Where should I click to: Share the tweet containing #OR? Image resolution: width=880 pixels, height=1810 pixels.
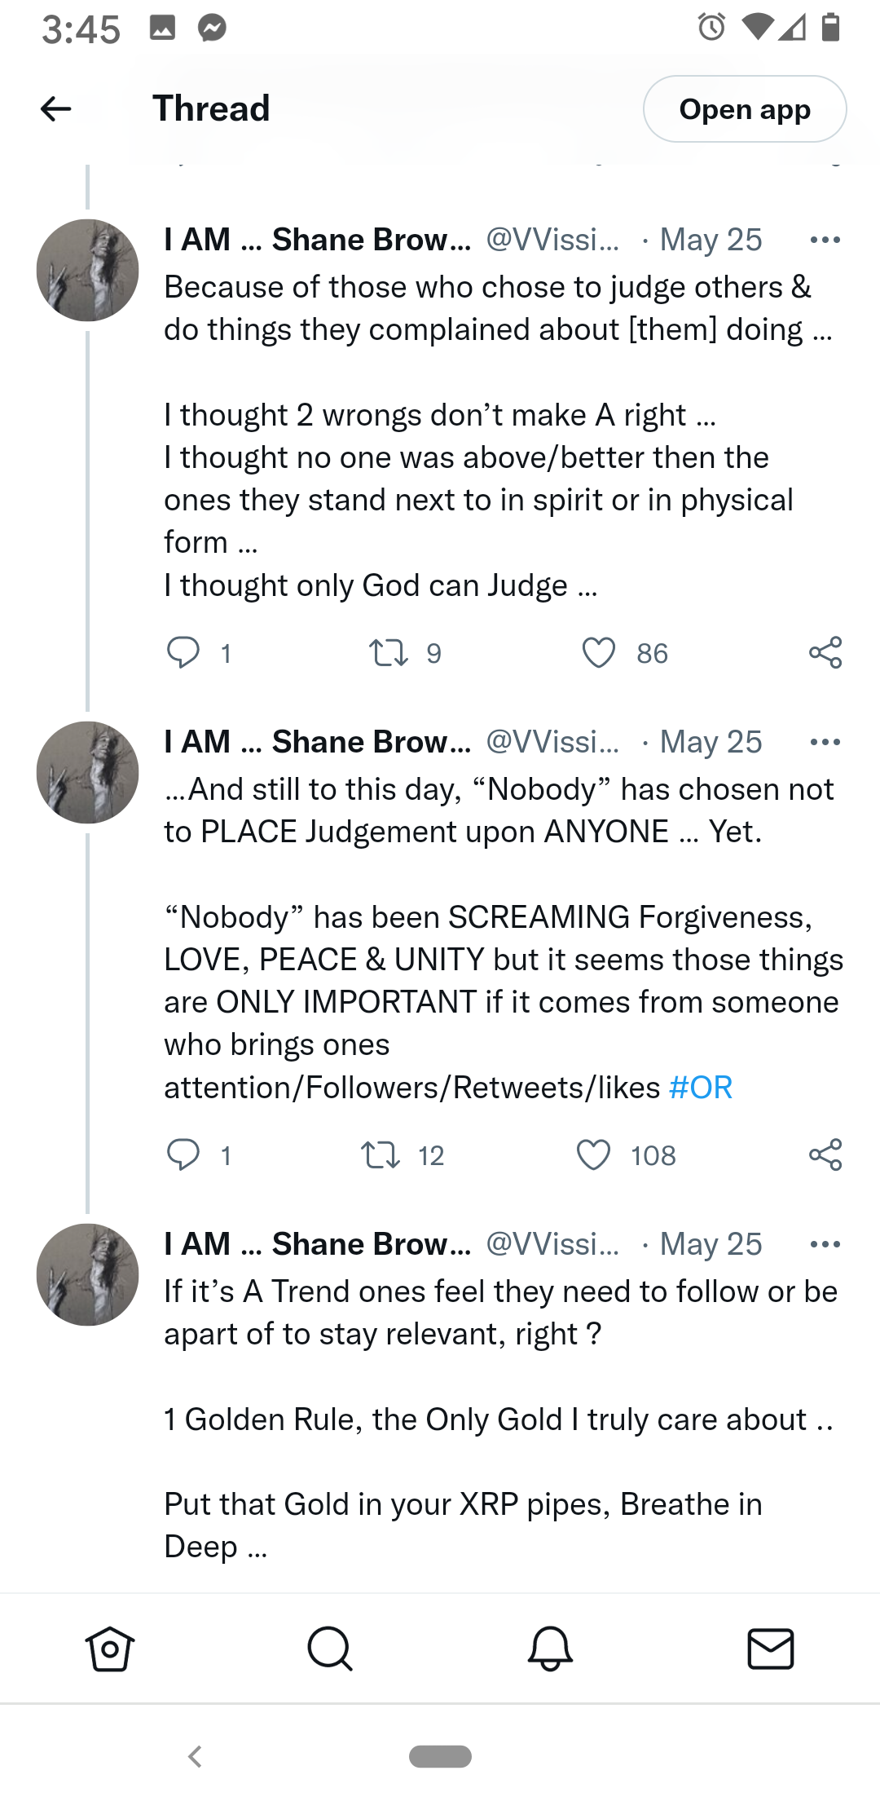coord(825,1154)
